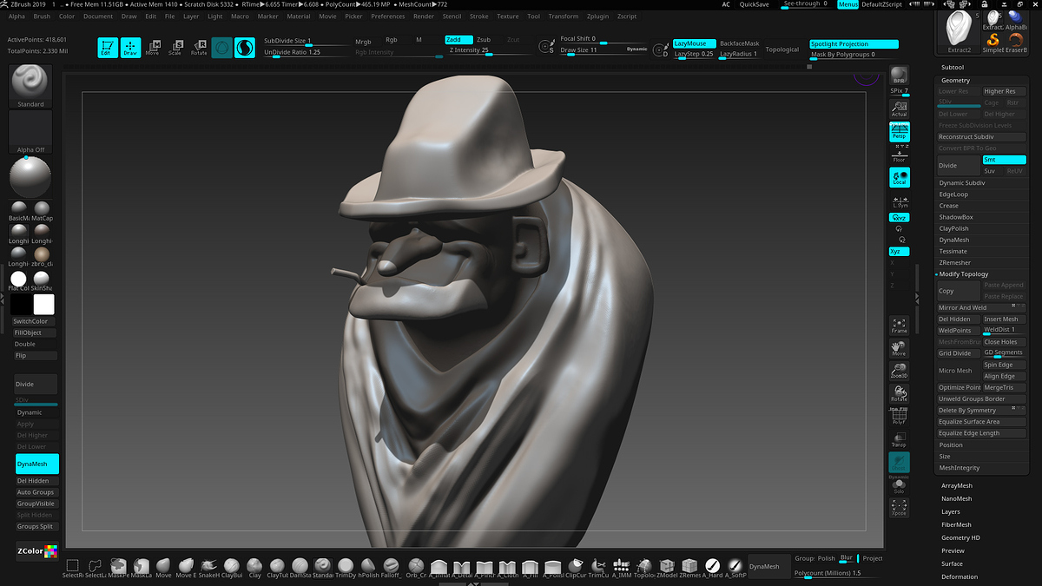Switch to Scale transform mode
Image resolution: width=1042 pixels, height=586 pixels.
[x=176, y=48]
